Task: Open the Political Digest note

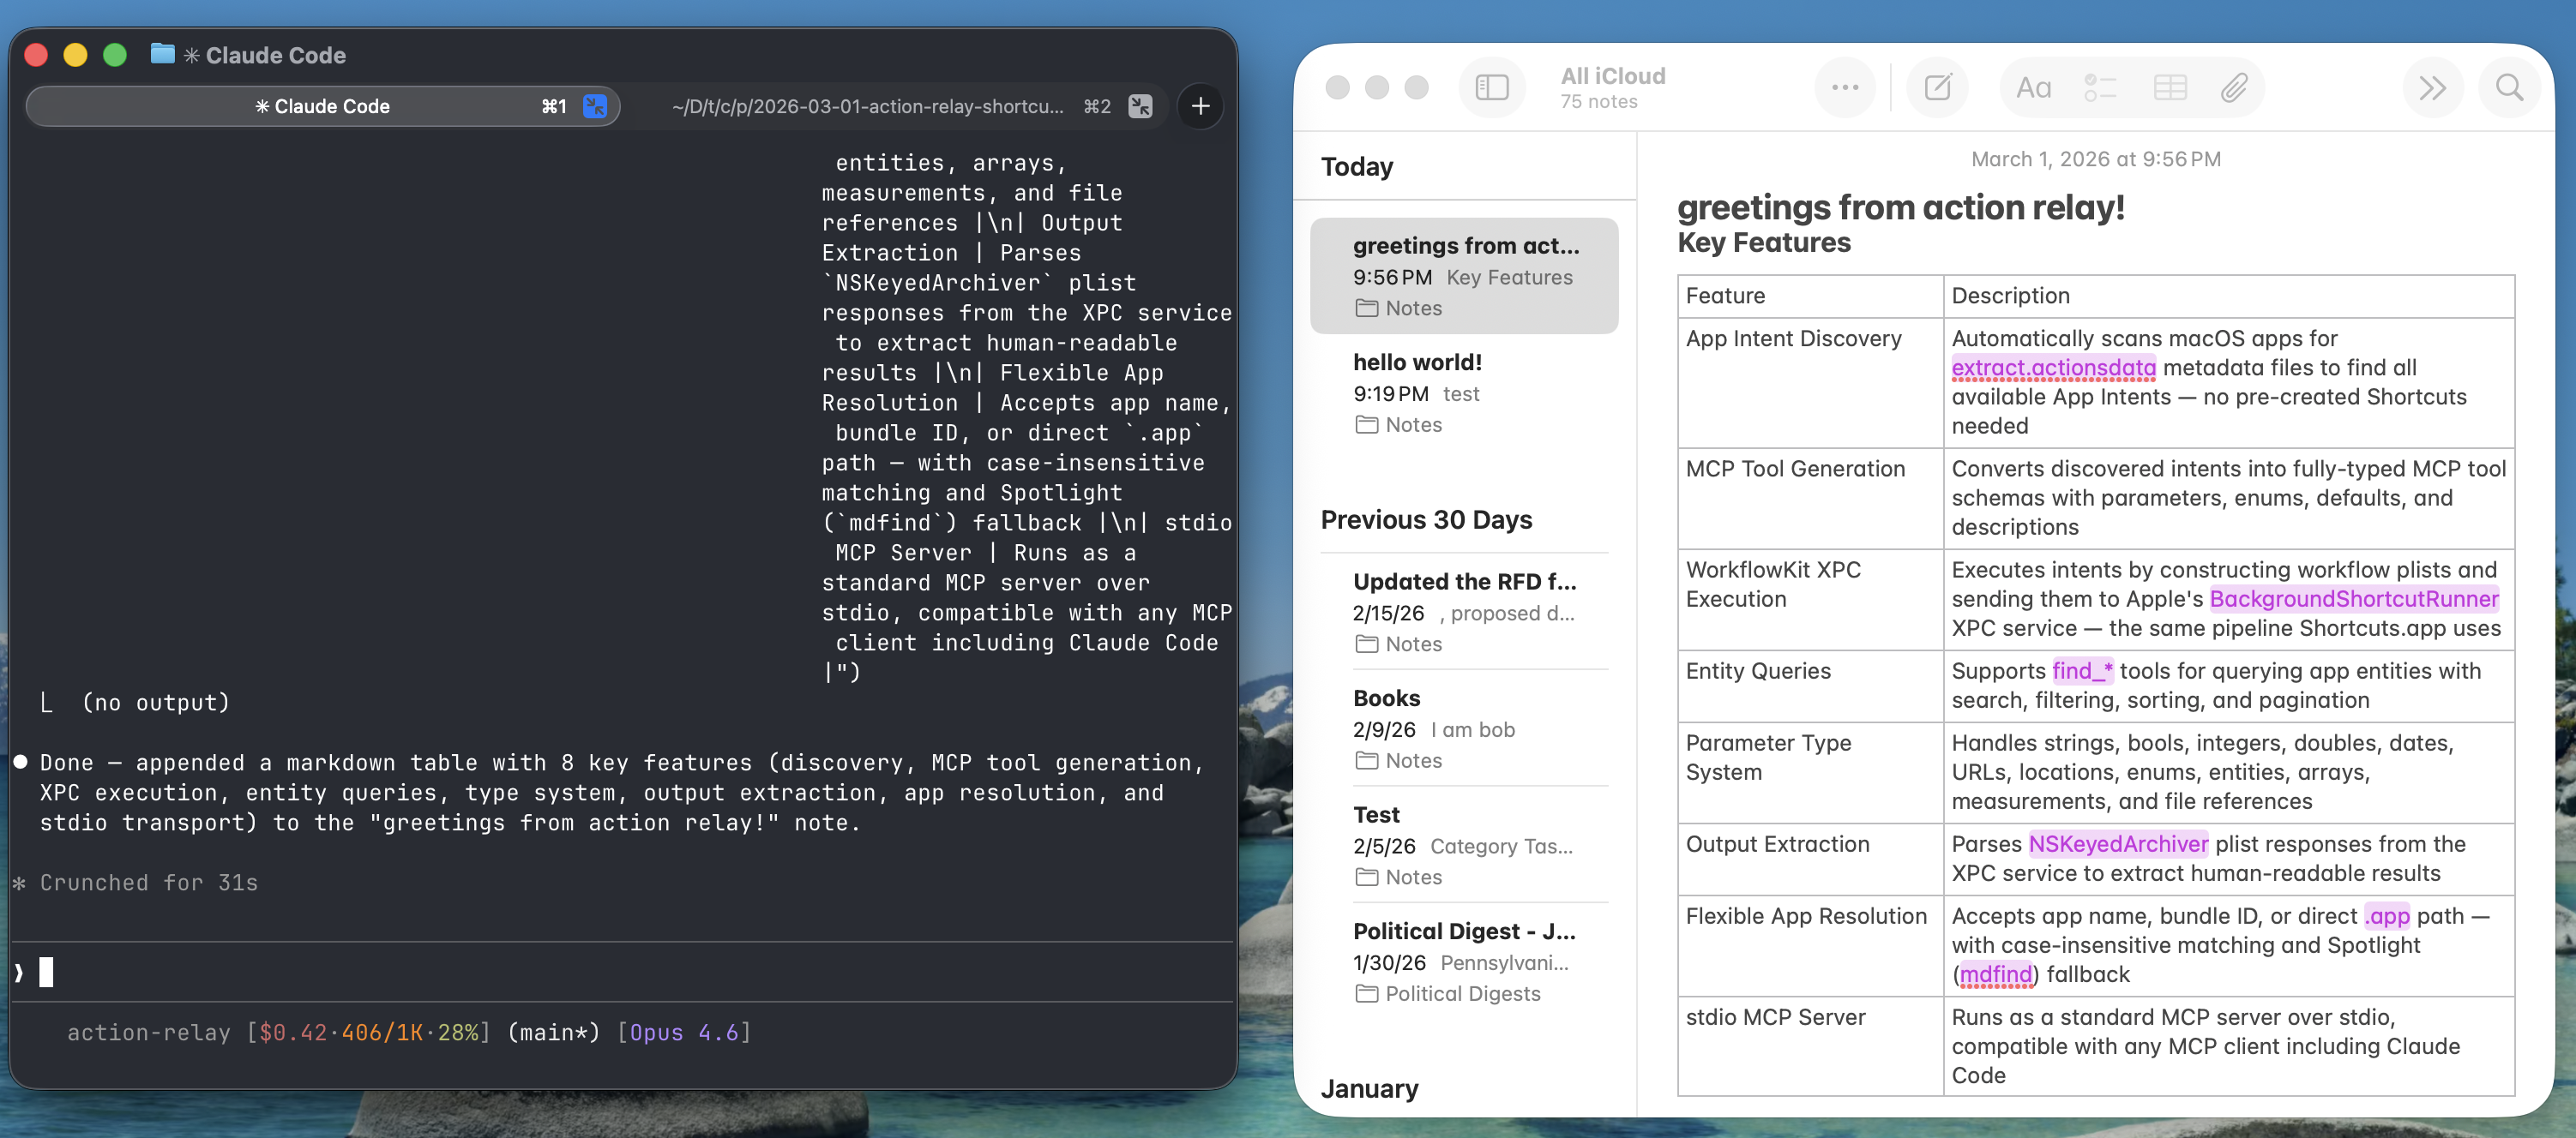Action: pos(1463,960)
